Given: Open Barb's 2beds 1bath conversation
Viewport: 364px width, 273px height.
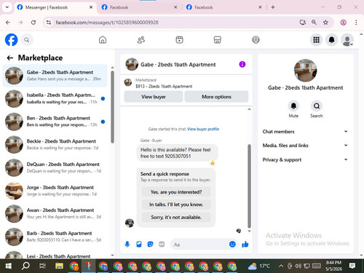Looking at the screenshot, I should 55,237.
